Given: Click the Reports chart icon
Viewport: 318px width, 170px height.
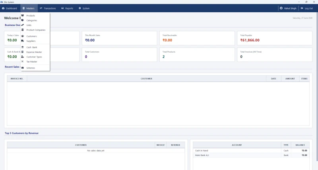Looking at the screenshot, I should tap(62, 8).
